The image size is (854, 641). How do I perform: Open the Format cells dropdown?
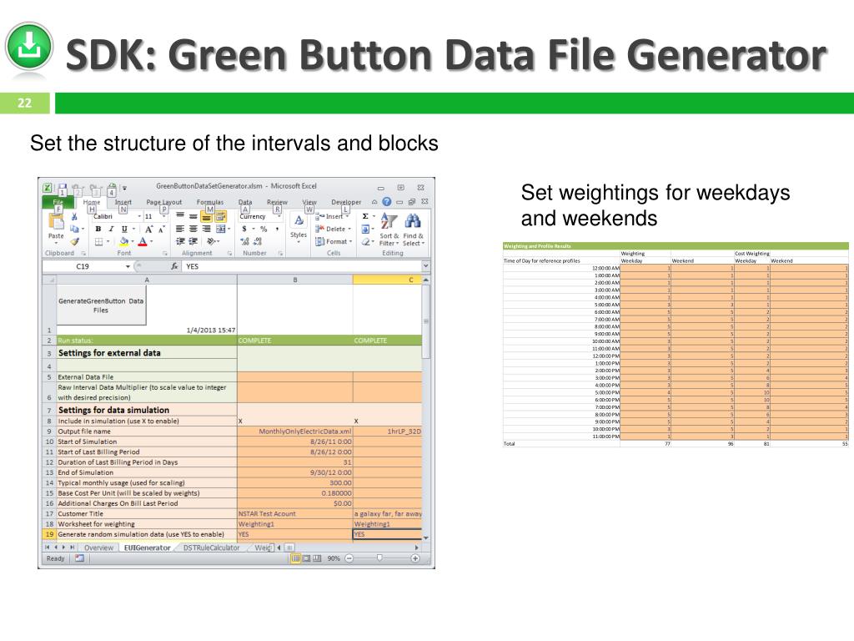334,241
